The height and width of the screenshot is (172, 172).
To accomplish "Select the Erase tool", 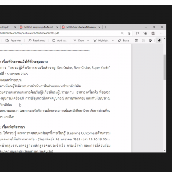I will [x=123, y=41].
